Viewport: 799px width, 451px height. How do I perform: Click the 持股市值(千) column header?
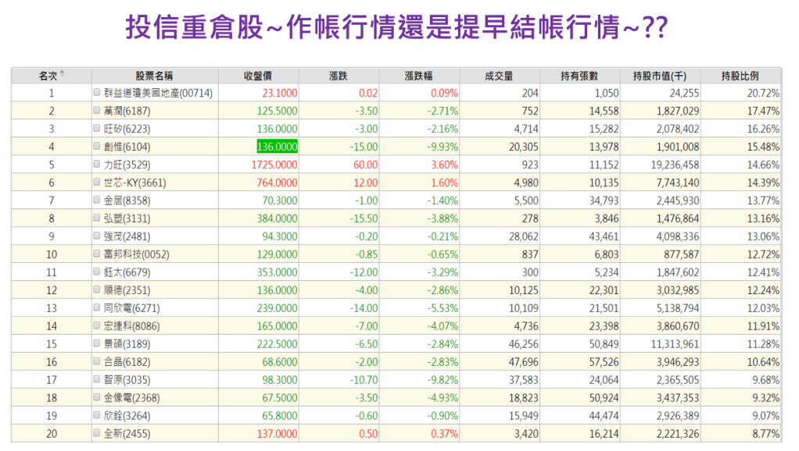(x=659, y=76)
